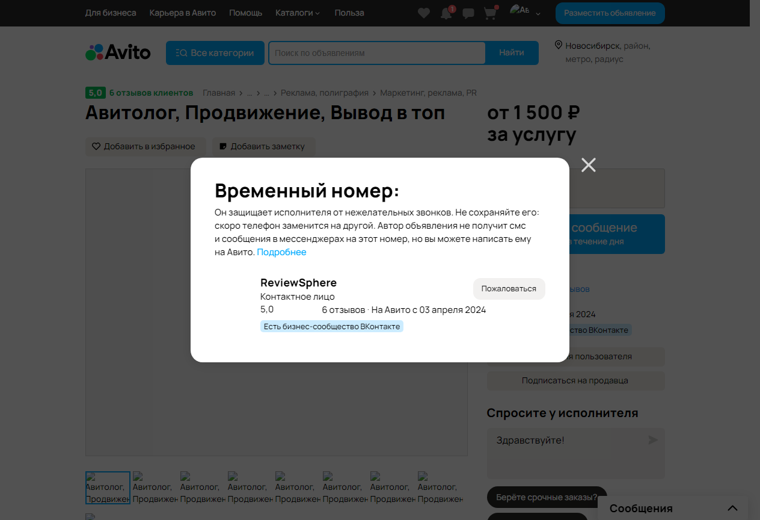Image resolution: width=760 pixels, height=520 pixels.
Task: Open Маркетинг, реклама, PR breadcrumb
Action: (x=428, y=93)
